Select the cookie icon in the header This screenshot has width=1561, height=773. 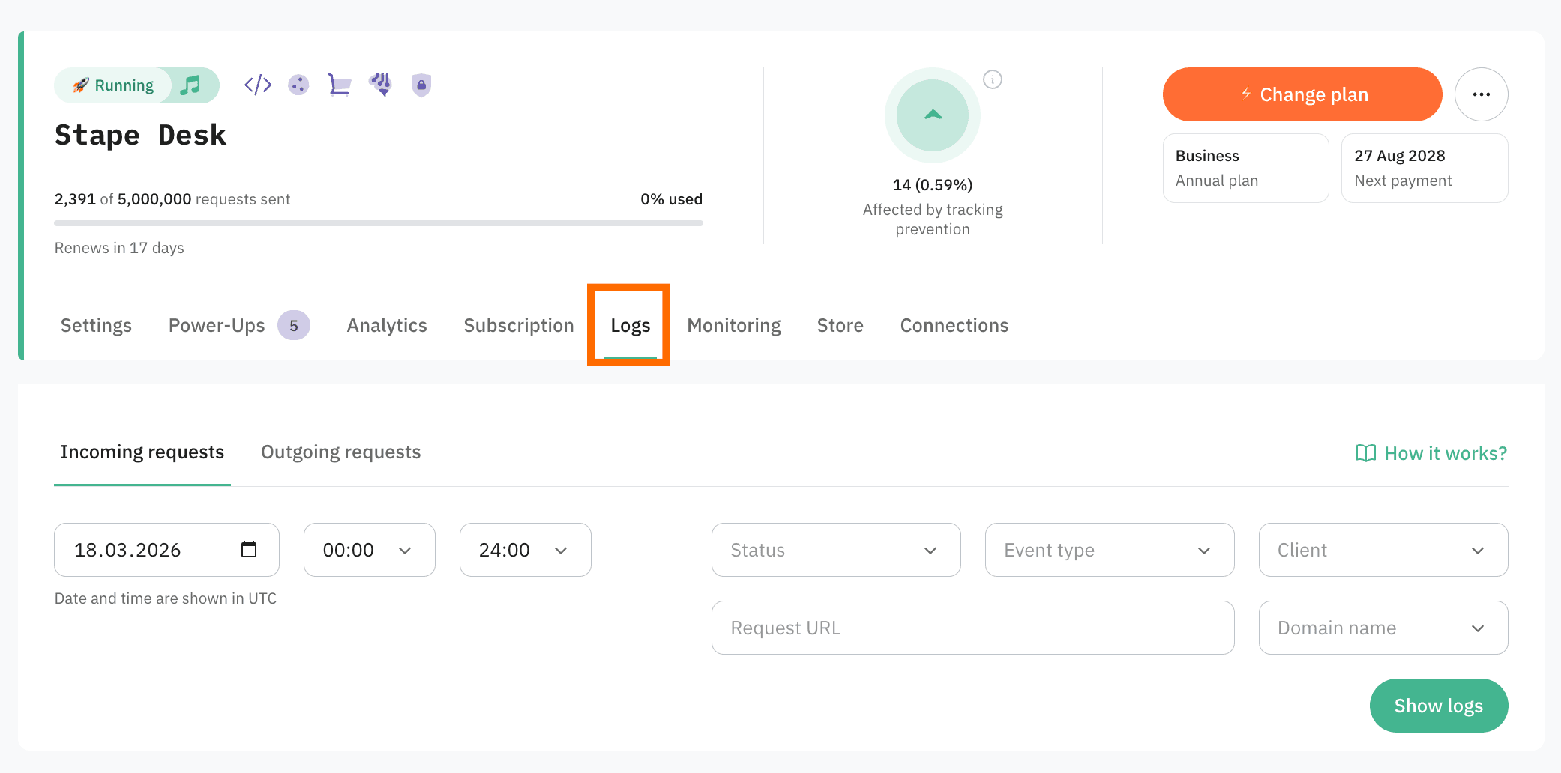pyautogui.click(x=298, y=85)
